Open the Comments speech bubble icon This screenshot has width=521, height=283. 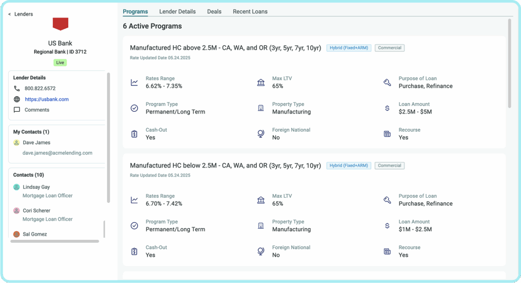17,110
